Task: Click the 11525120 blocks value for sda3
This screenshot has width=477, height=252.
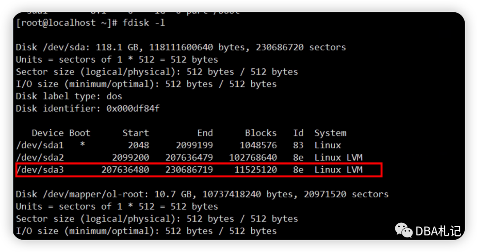Action: click(x=256, y=169)
